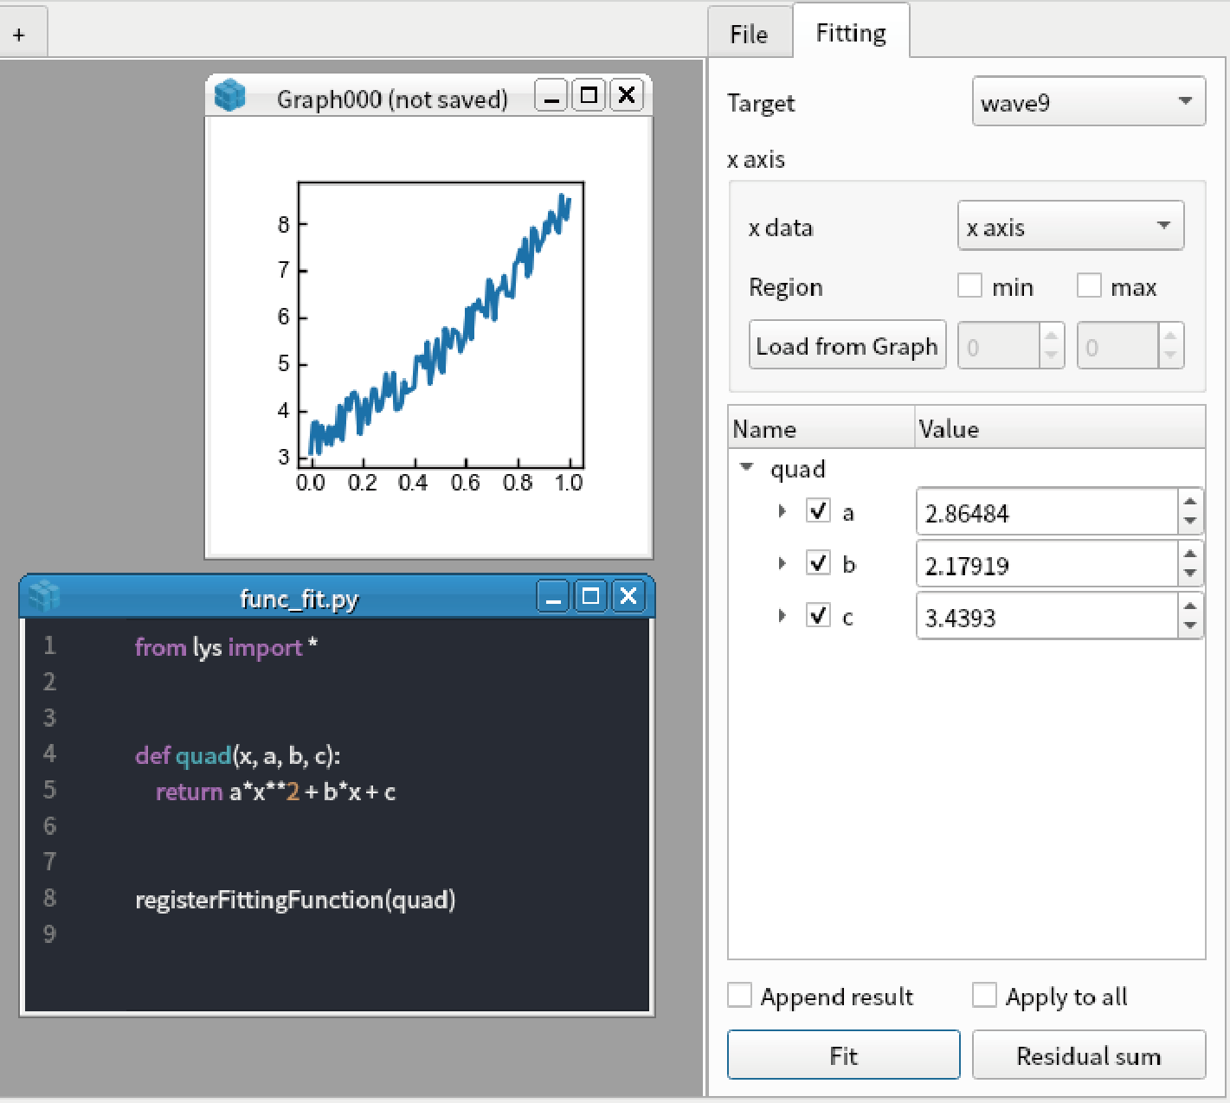The image size is (1230, 1103).
Task: Select the Fitting tab
Action: [x=851, y=32]
